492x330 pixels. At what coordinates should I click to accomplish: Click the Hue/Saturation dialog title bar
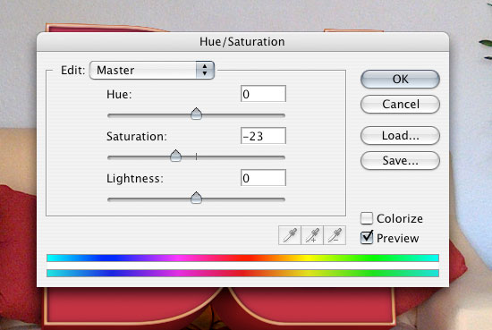point(242,42)
